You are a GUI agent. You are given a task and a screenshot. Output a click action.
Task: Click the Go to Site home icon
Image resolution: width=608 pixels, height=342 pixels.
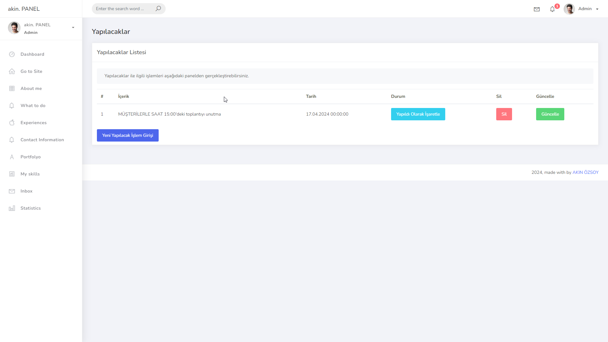(12, 71)
